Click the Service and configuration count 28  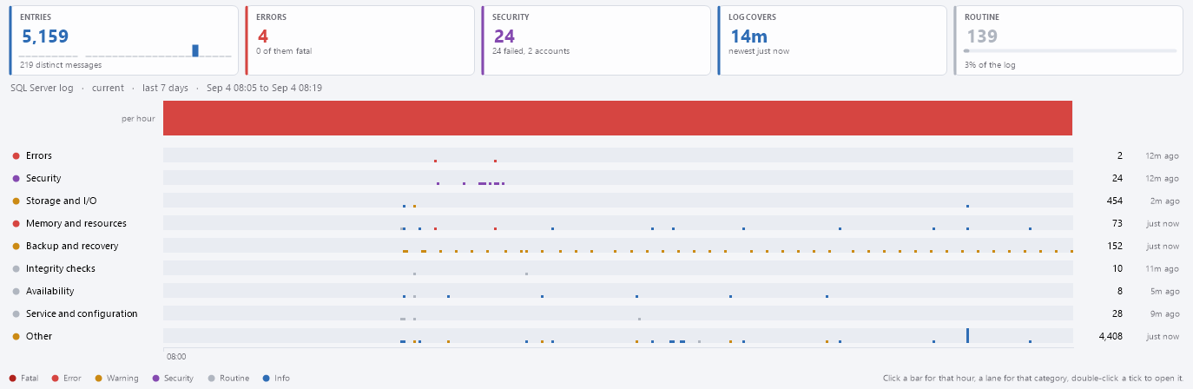point(1117,313)
